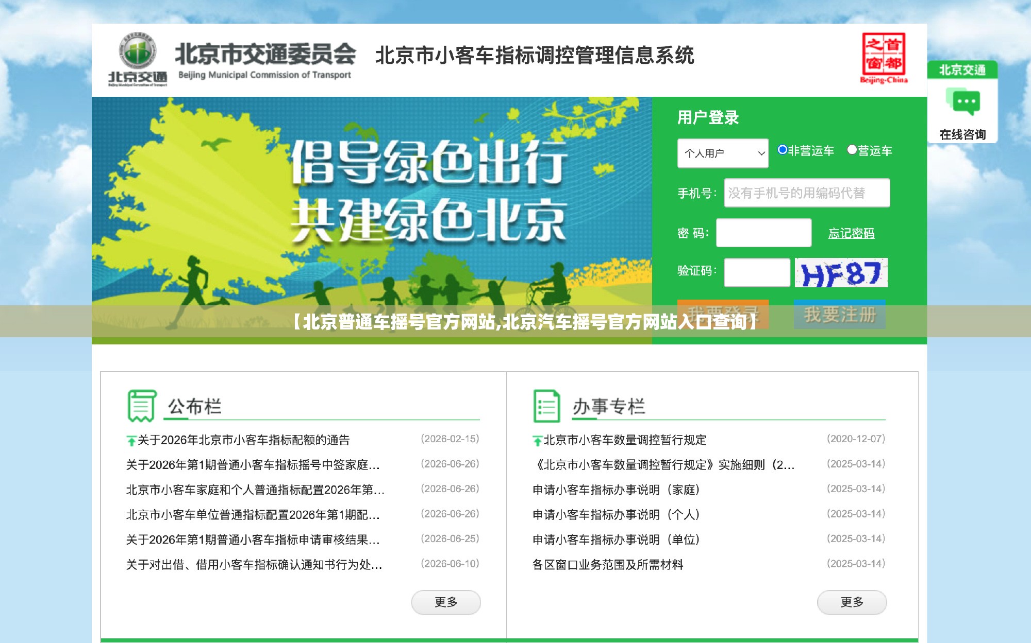Focus the 密码 password input field
1031x643 pixels.
tap(764, 233)
